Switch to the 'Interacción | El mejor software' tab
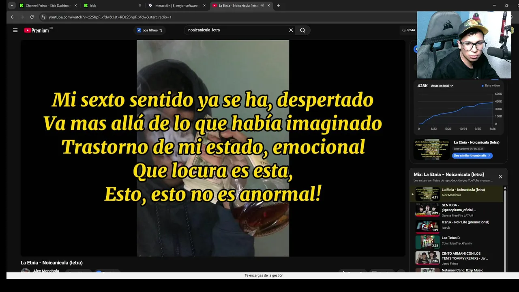 pyautogui.click(x=176, y=6)
